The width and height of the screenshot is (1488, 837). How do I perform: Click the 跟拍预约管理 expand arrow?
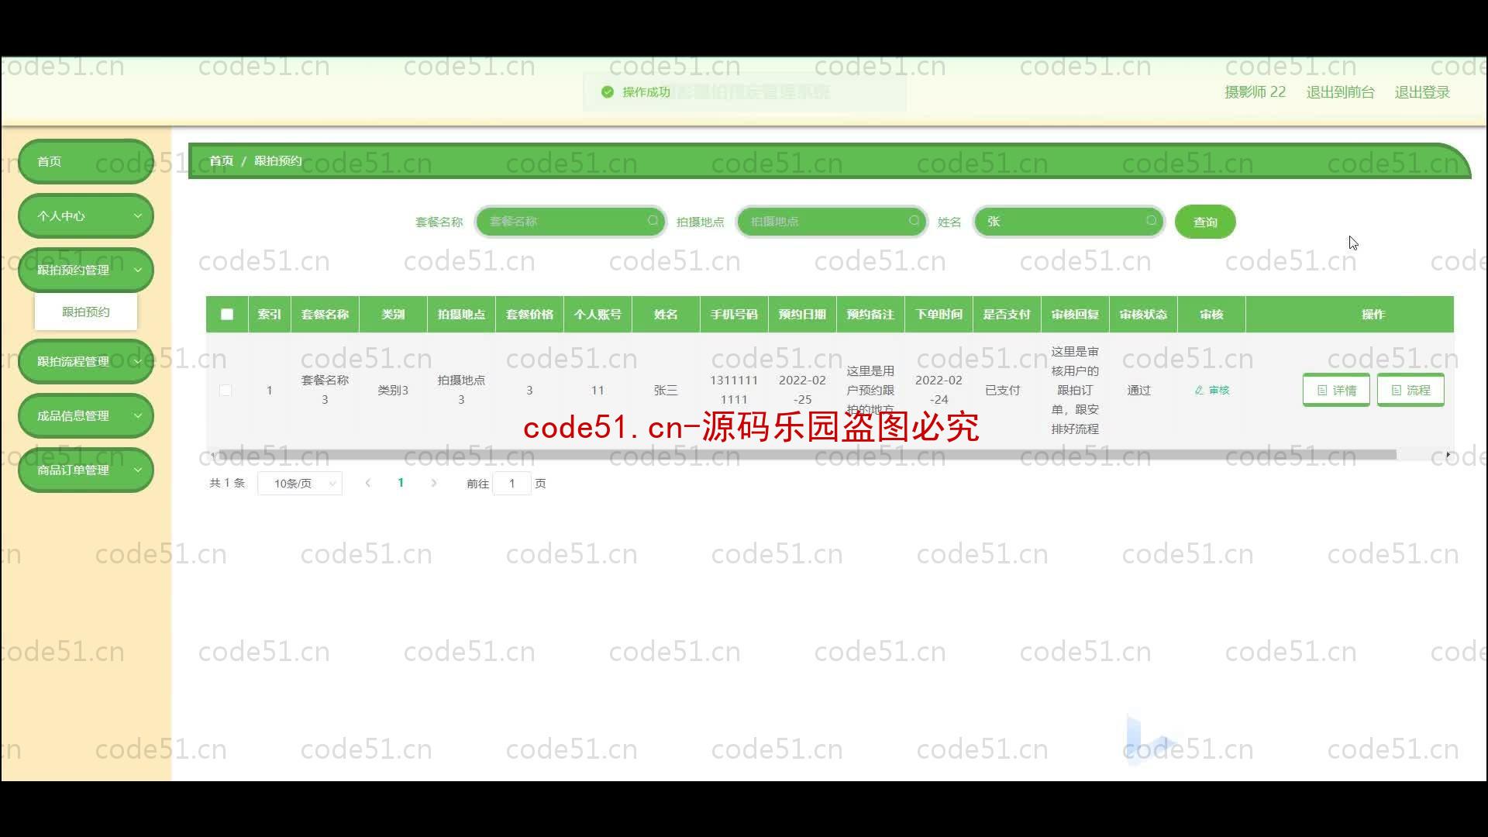[137, 270]
